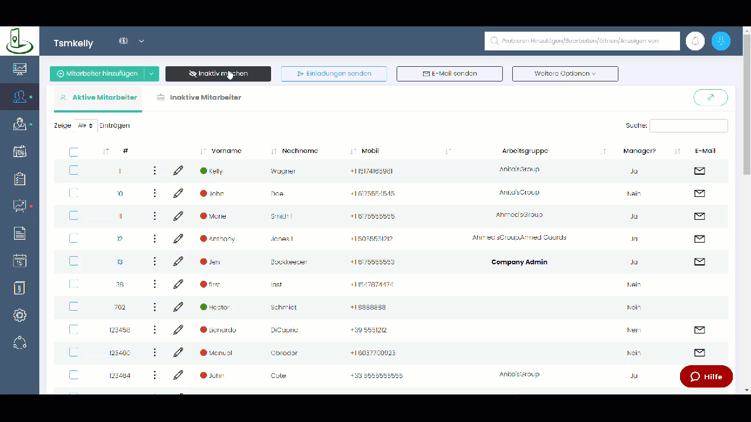
Task: Tick the select-all checkbox in table header
Action: pos(73,152)
